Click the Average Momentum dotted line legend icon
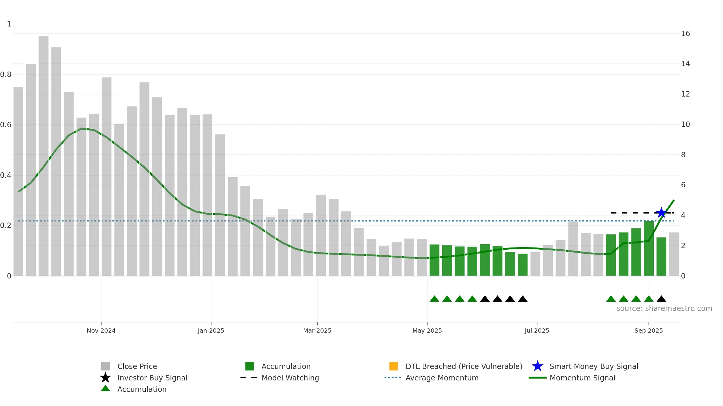The height and width of the screenshot is (406, 723). (393, 378)
